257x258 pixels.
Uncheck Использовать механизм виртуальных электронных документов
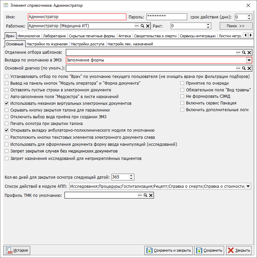[7, 103]
